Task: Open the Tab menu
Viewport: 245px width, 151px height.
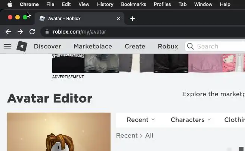Action: (183, 4)
